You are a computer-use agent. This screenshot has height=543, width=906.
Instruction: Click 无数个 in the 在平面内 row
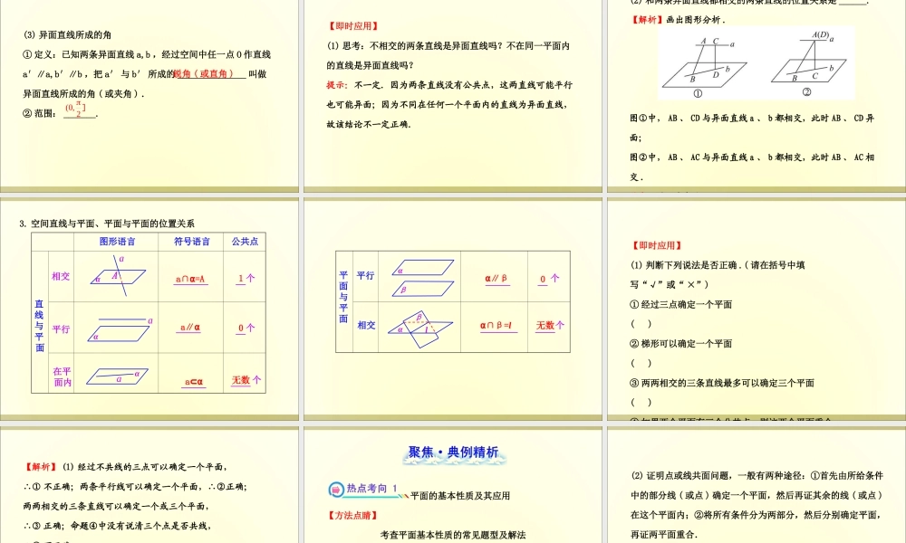click(x=246, y=380)
